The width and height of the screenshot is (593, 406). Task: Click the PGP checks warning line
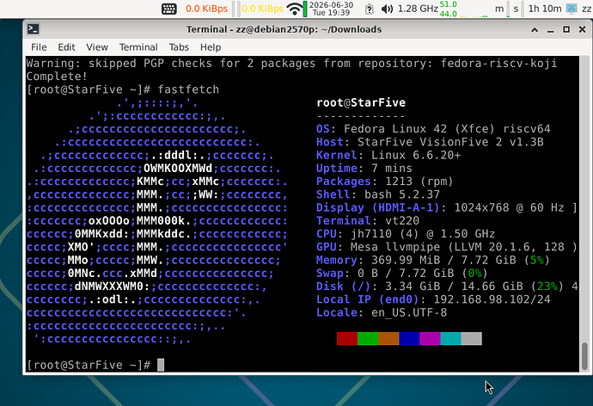coord(291,63)
